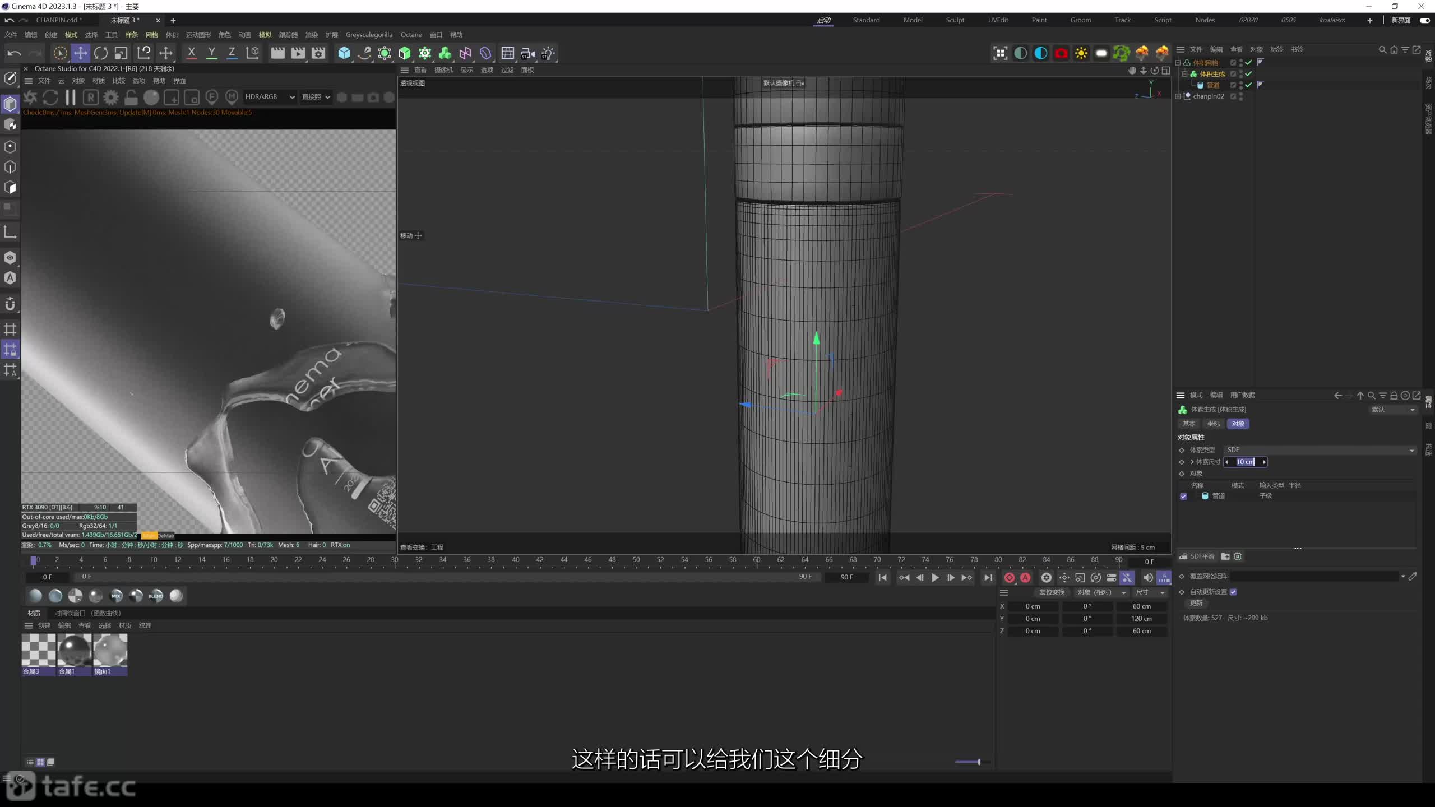Toggle the 新界面 switch at top right
1435x807 pixels.
point(1424,20)
